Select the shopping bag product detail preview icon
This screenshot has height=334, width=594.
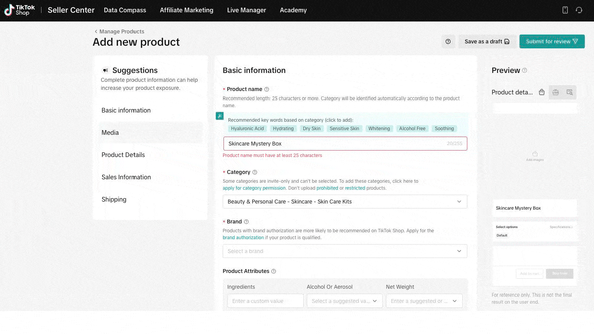[542, 92]
